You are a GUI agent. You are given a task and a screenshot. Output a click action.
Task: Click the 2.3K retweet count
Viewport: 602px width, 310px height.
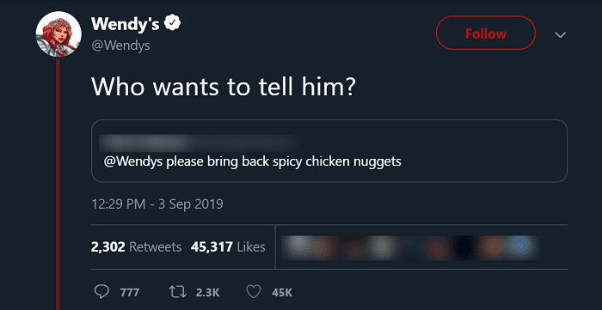pos(207,292)
